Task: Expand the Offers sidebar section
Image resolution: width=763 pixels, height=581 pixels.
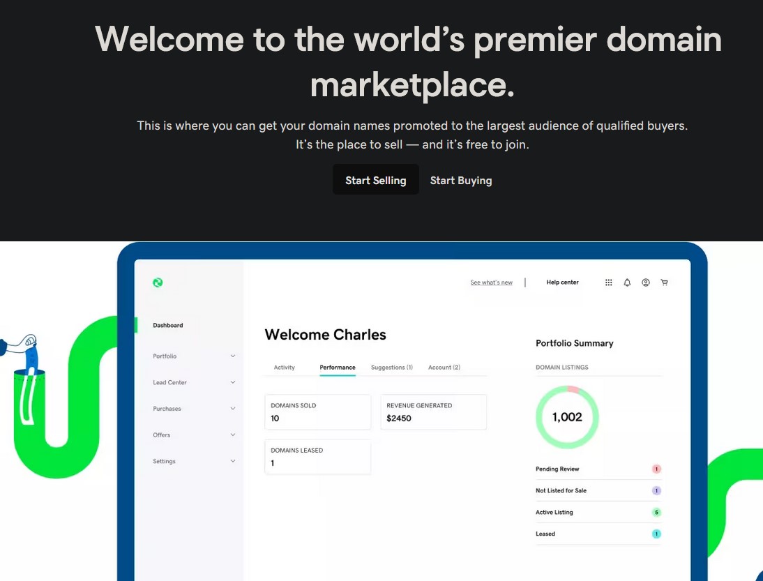Action: 233,435
